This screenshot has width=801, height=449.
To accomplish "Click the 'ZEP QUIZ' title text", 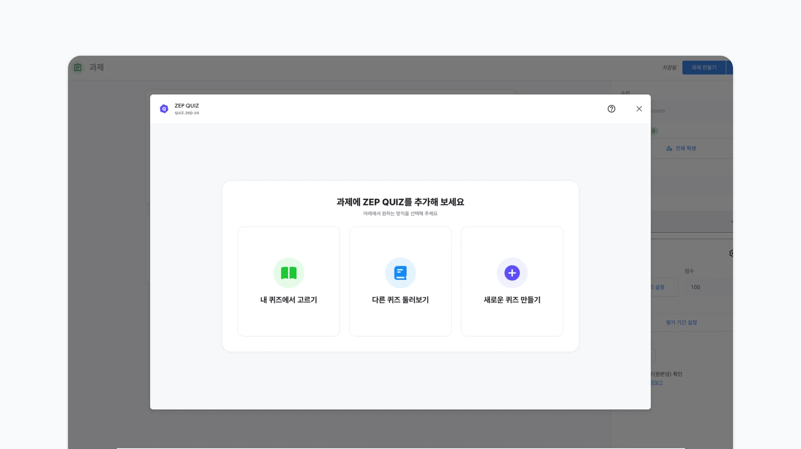I will coord(186,106).
